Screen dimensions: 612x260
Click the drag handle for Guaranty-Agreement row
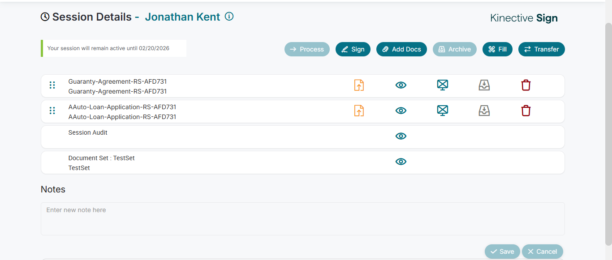(52, 85)
